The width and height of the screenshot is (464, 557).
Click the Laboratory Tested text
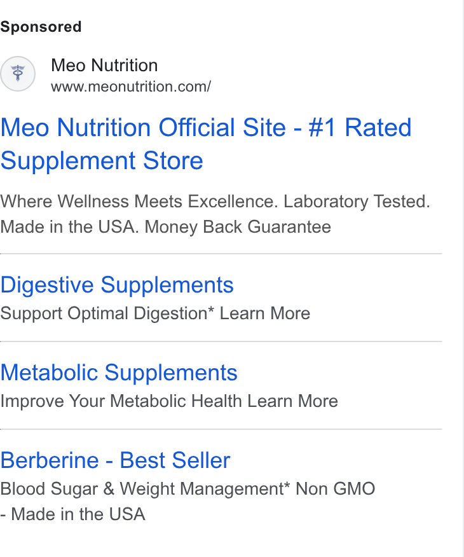click(x=357, y=202)
